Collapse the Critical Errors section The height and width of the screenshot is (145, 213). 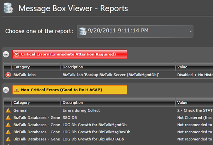pos(6,54)
